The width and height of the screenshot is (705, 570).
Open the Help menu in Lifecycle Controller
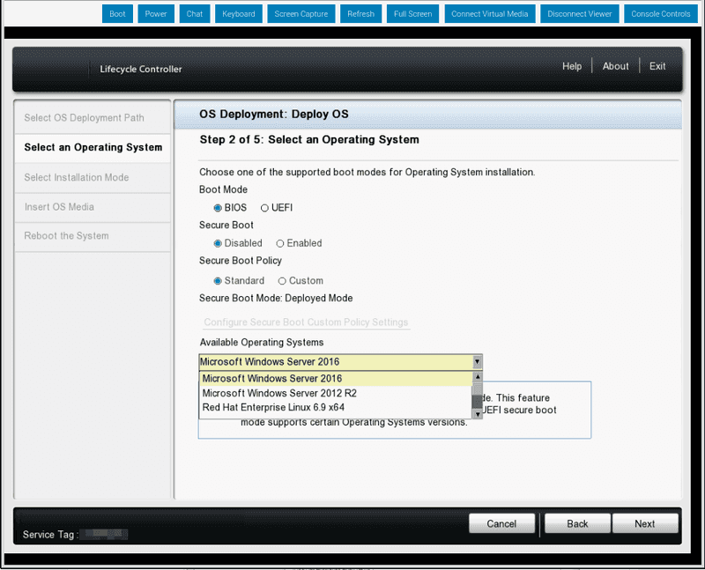point(572,66)
